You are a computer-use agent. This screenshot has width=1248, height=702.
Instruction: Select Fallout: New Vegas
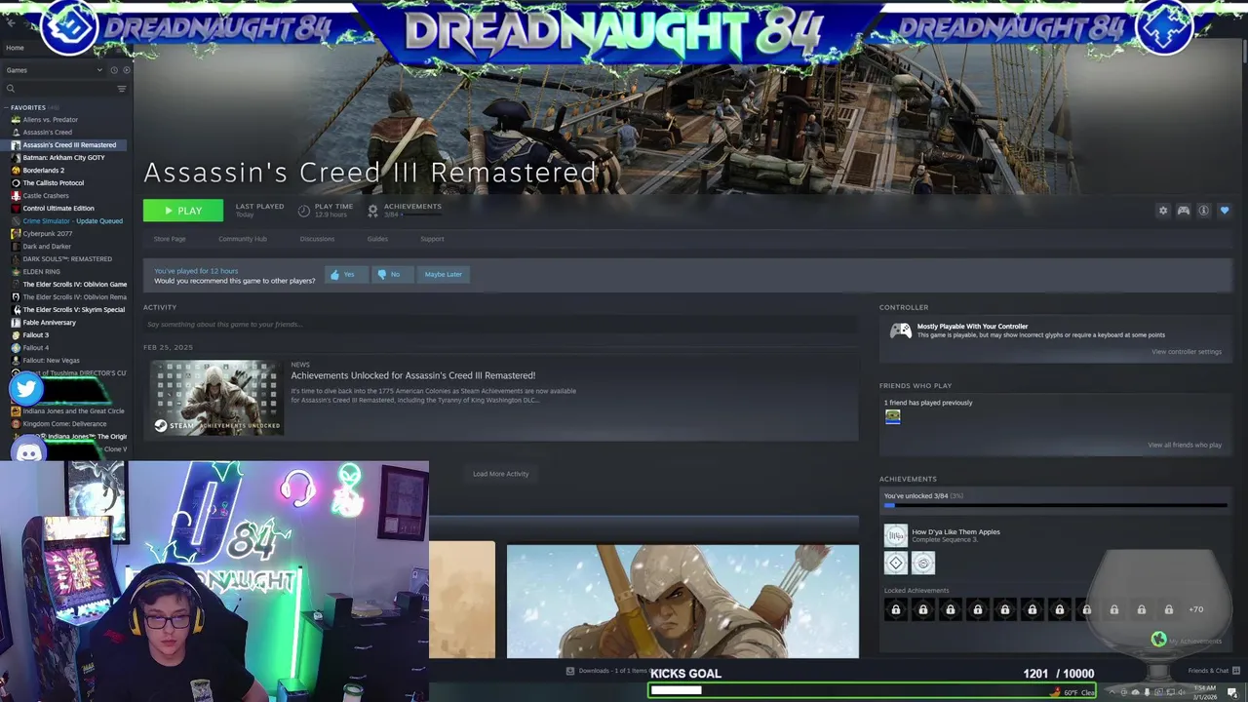pos(51,361)
